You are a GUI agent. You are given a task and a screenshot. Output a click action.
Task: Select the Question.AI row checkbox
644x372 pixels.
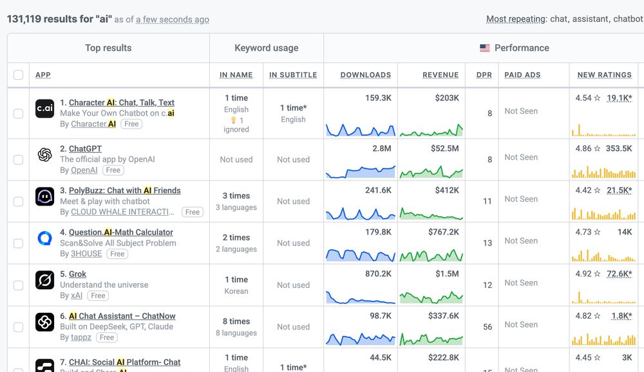[x=18, y=244]
